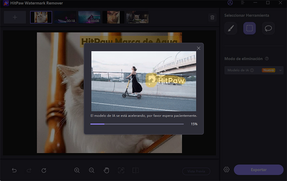Click the Vista Previa button
The width and height of the screenshot is (287, 181).
pyautogui.click(x=196, y=171)
